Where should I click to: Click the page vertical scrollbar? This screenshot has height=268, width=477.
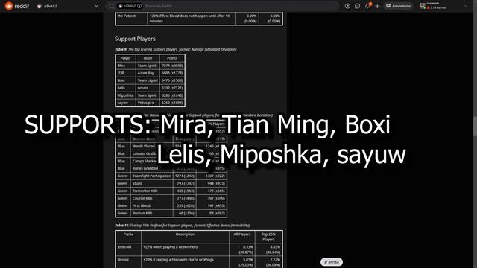475,126
